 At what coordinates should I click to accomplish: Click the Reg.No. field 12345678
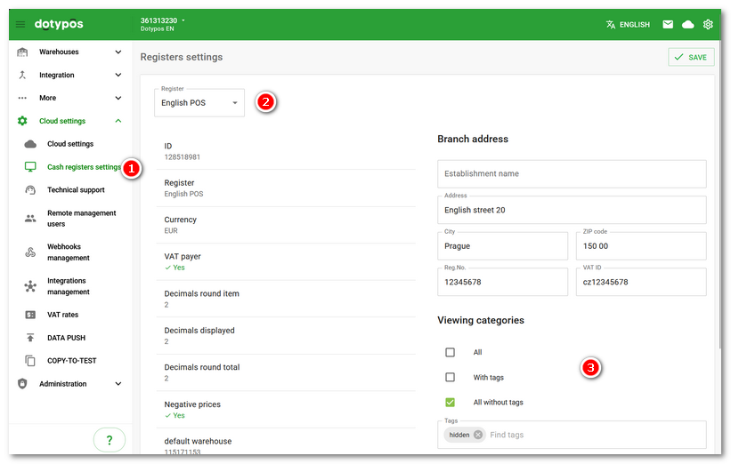coord(502,282)
